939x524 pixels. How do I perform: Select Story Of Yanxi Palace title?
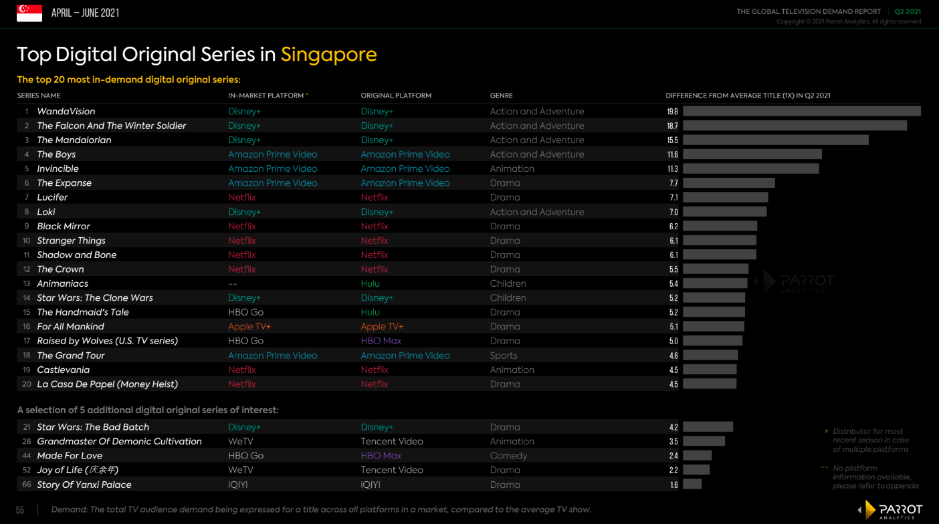coord(84,485)
